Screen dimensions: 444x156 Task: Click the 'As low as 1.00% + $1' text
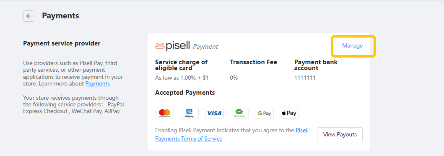(182, 78)
